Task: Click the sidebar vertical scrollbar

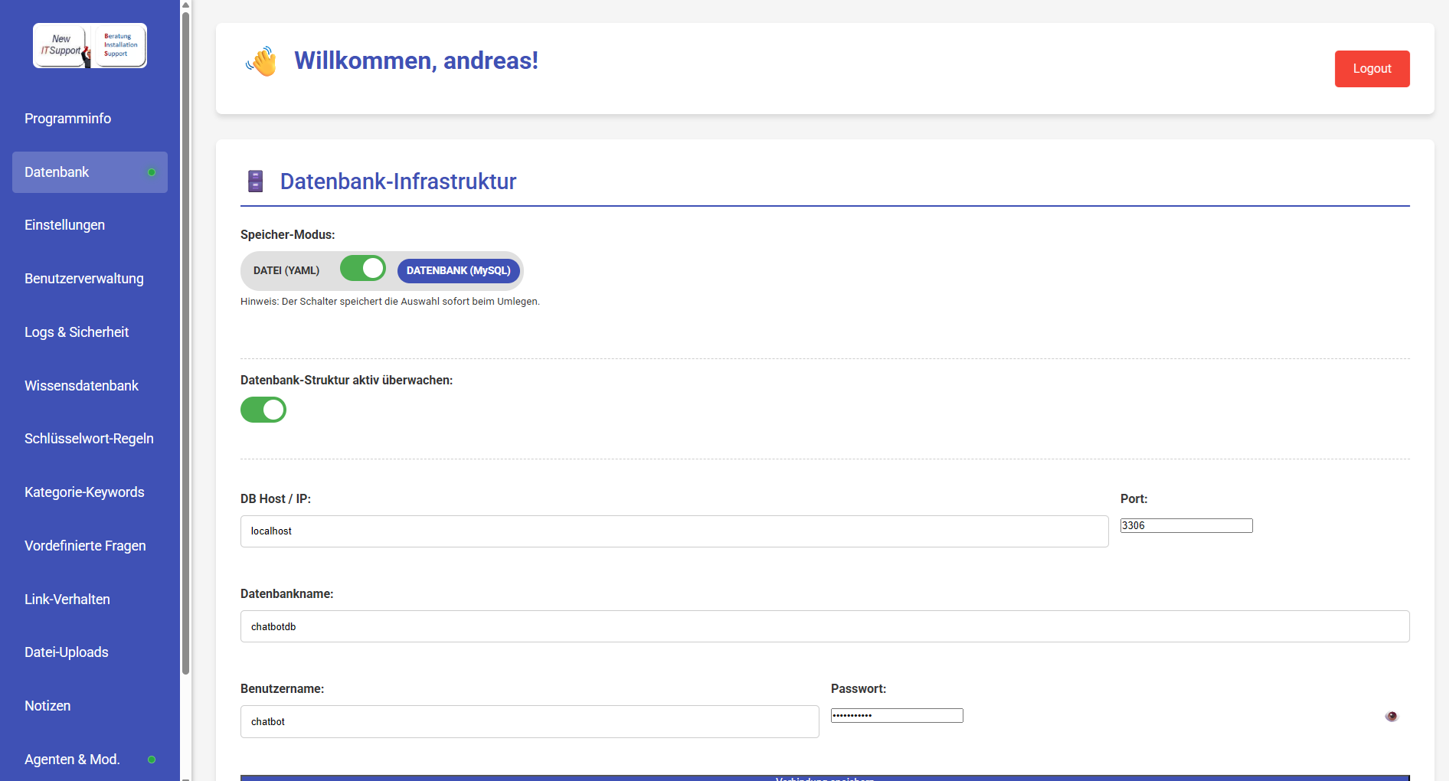Action: (185, 345)
